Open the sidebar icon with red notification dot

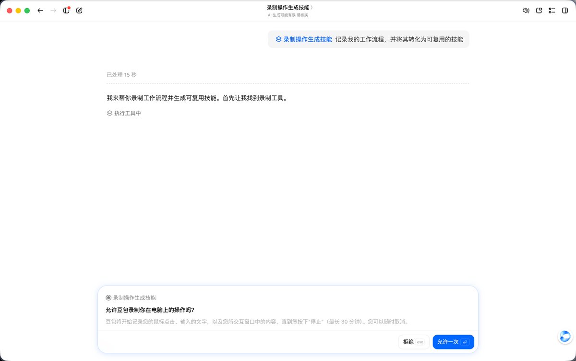[66, 10]
